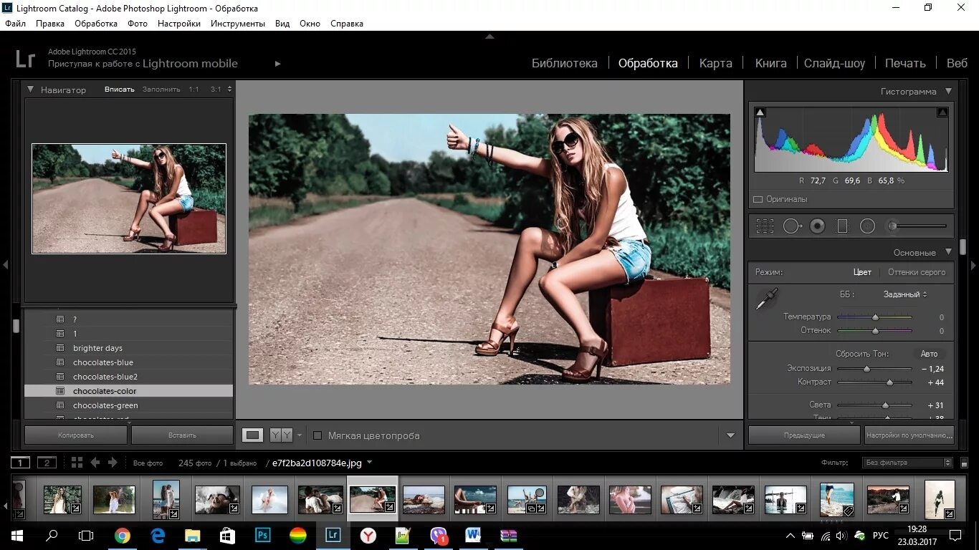Click the Копировать button
The image size is (979, 550).
(x=76, y=435)
